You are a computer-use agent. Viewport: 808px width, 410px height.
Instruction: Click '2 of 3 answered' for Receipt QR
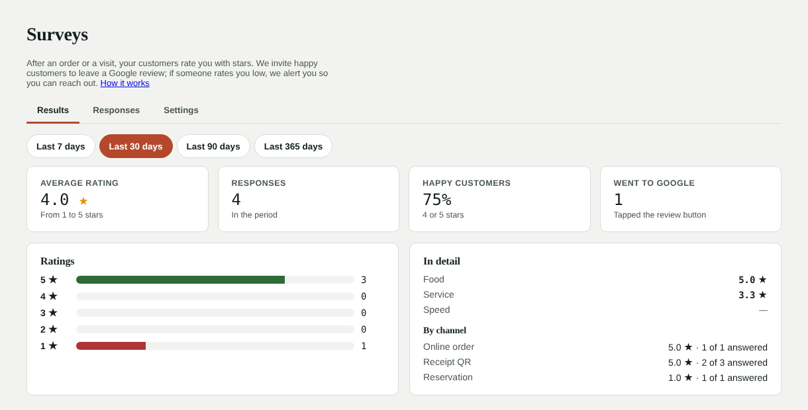[x=734, y=362]
